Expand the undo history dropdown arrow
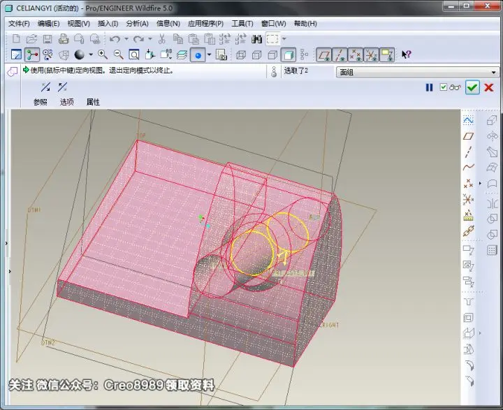This screenshot has width=503, height=410. click(x=126, y=39)
